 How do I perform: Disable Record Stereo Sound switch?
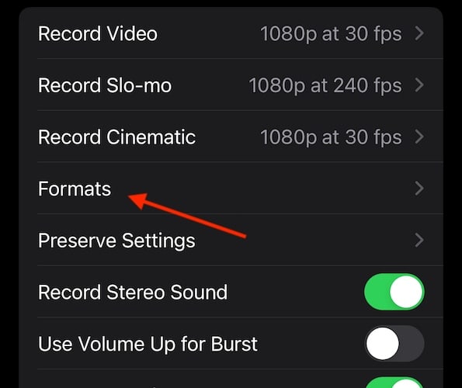[394, 292]
